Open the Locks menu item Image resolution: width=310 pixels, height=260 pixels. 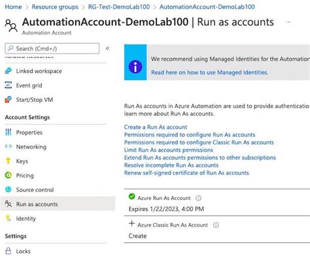click(23, 251)
